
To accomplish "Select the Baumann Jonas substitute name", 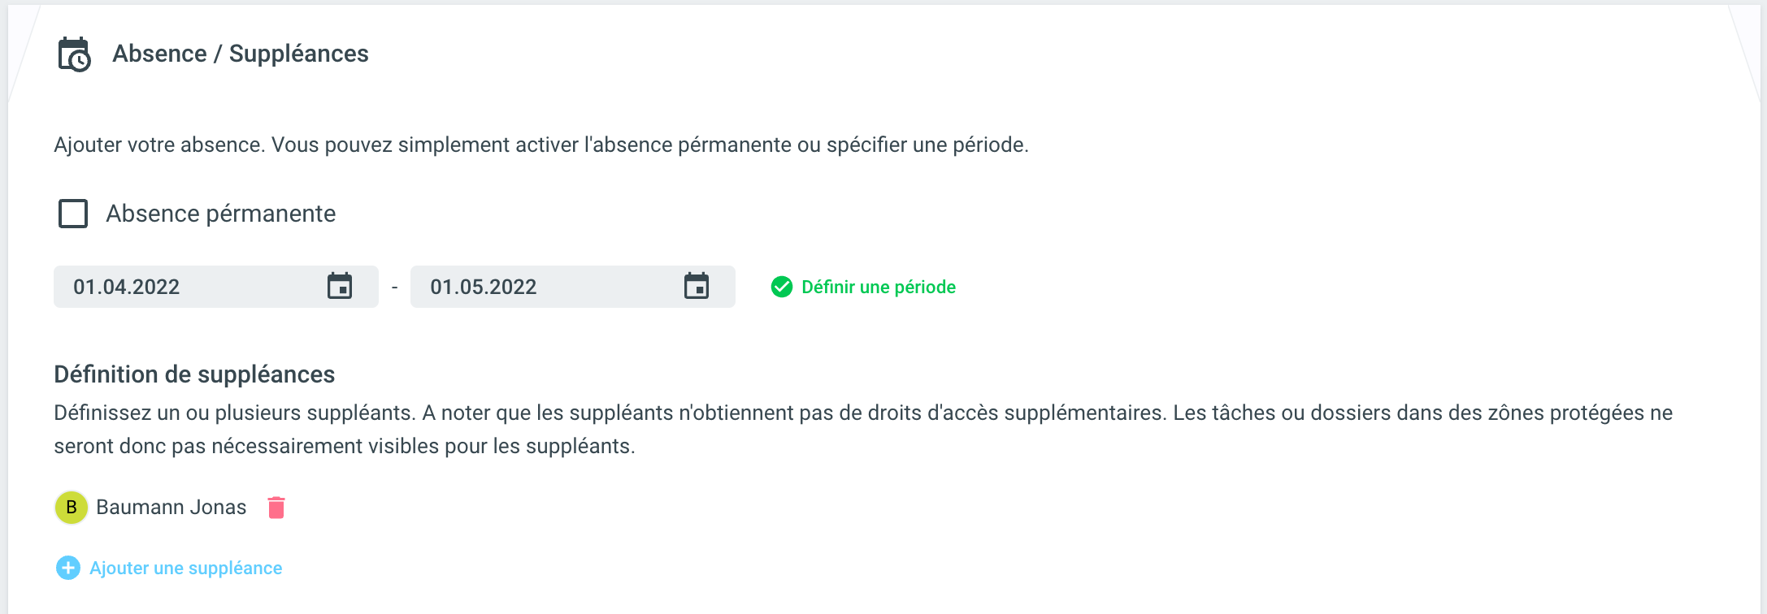I will point(171,508).
